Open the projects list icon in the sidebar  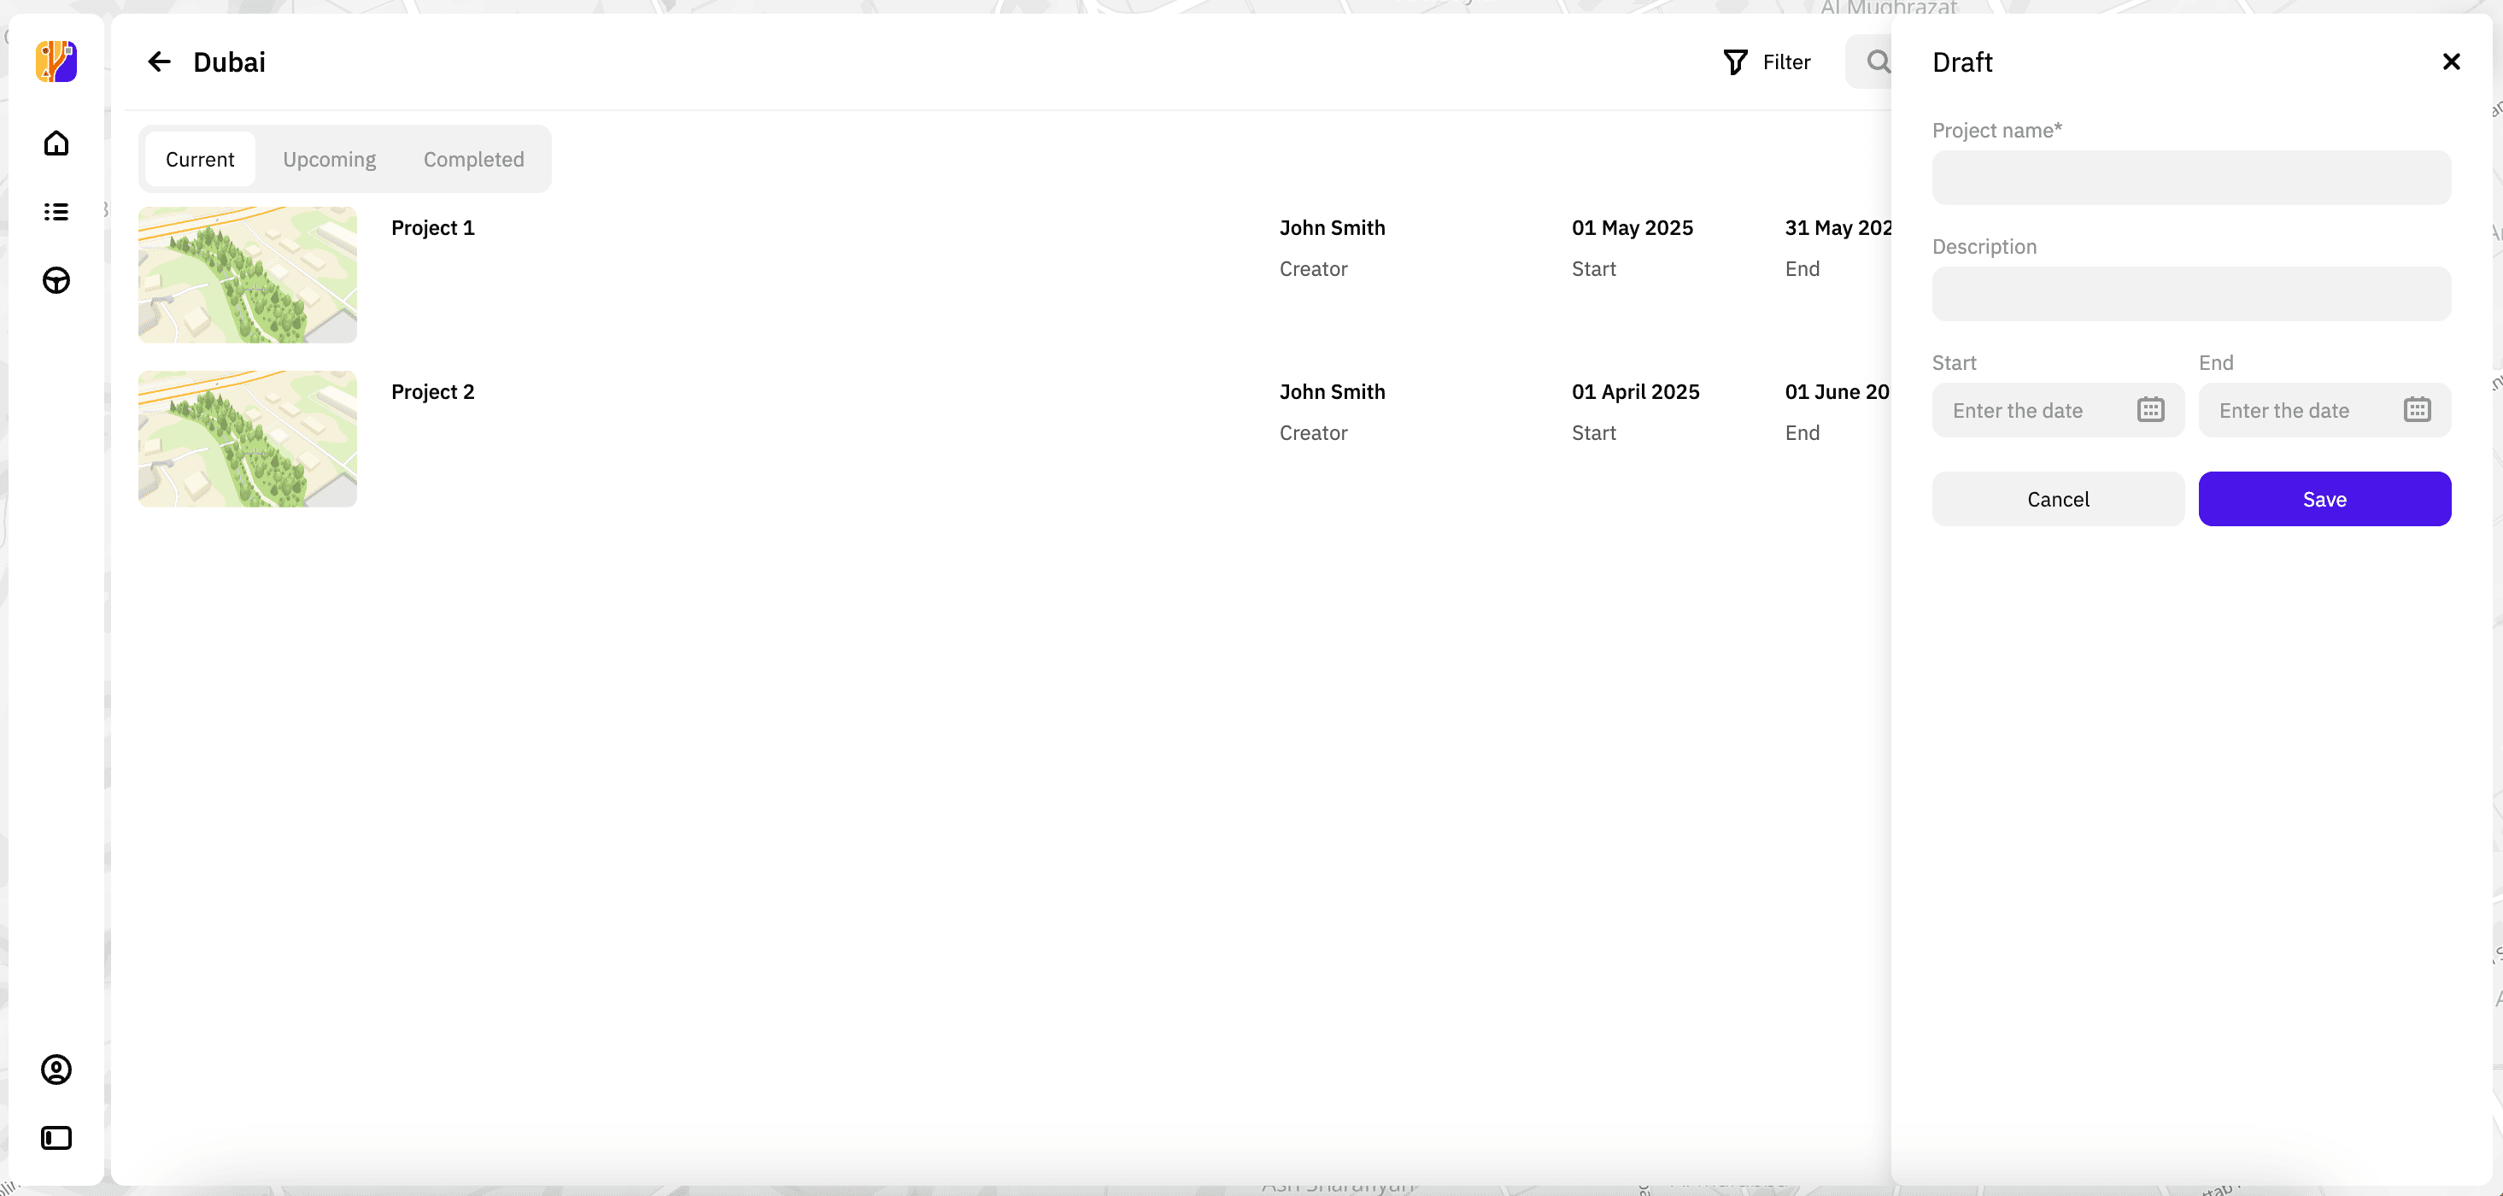point(56,212)
